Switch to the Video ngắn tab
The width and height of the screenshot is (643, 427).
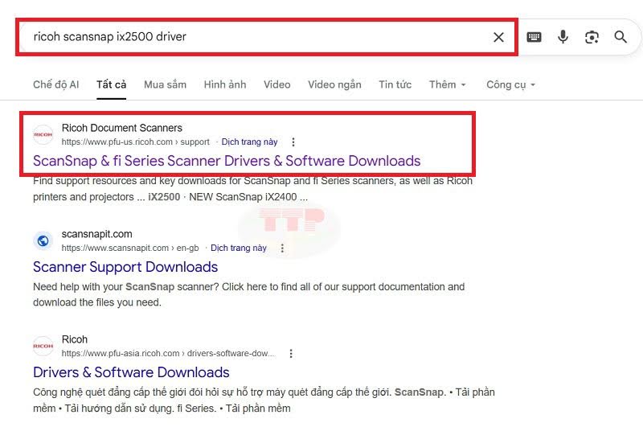(x=334, y=84)
